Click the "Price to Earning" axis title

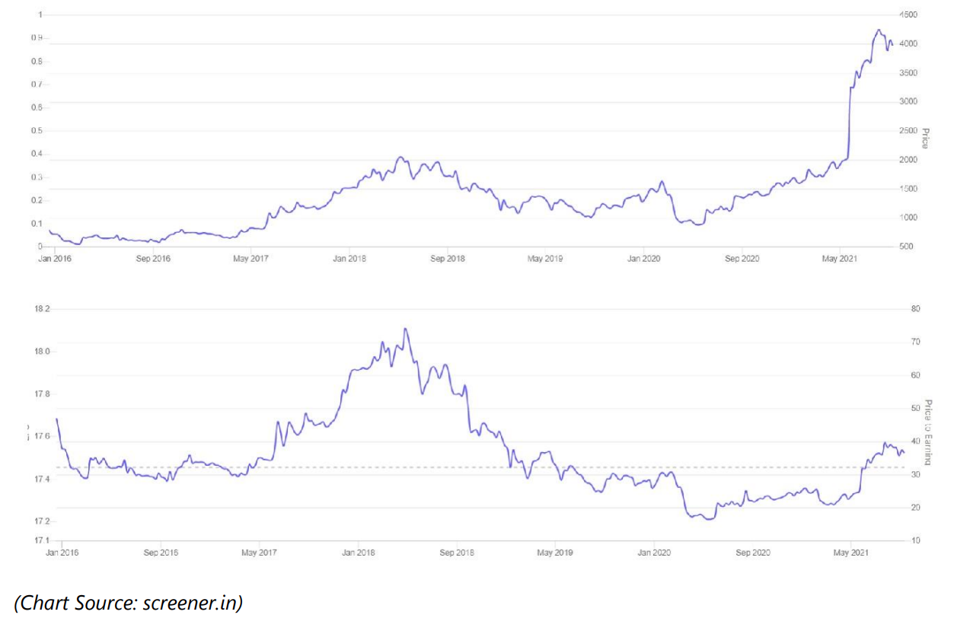pyautogui.click(x=929, y=432)
